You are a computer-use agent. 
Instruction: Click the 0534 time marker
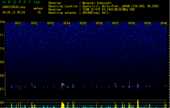(67, 23)
